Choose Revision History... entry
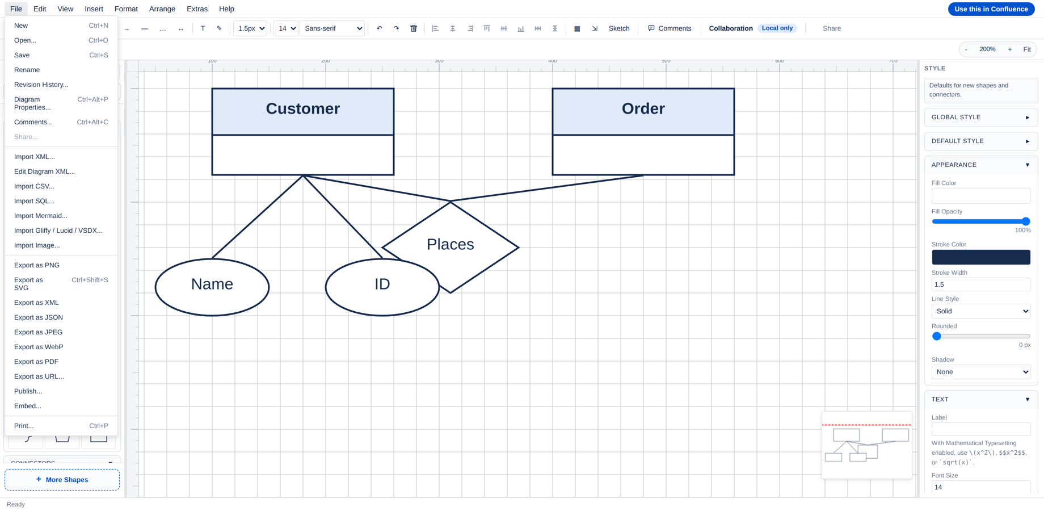The image size is (1044, 511). click(61, 85)
